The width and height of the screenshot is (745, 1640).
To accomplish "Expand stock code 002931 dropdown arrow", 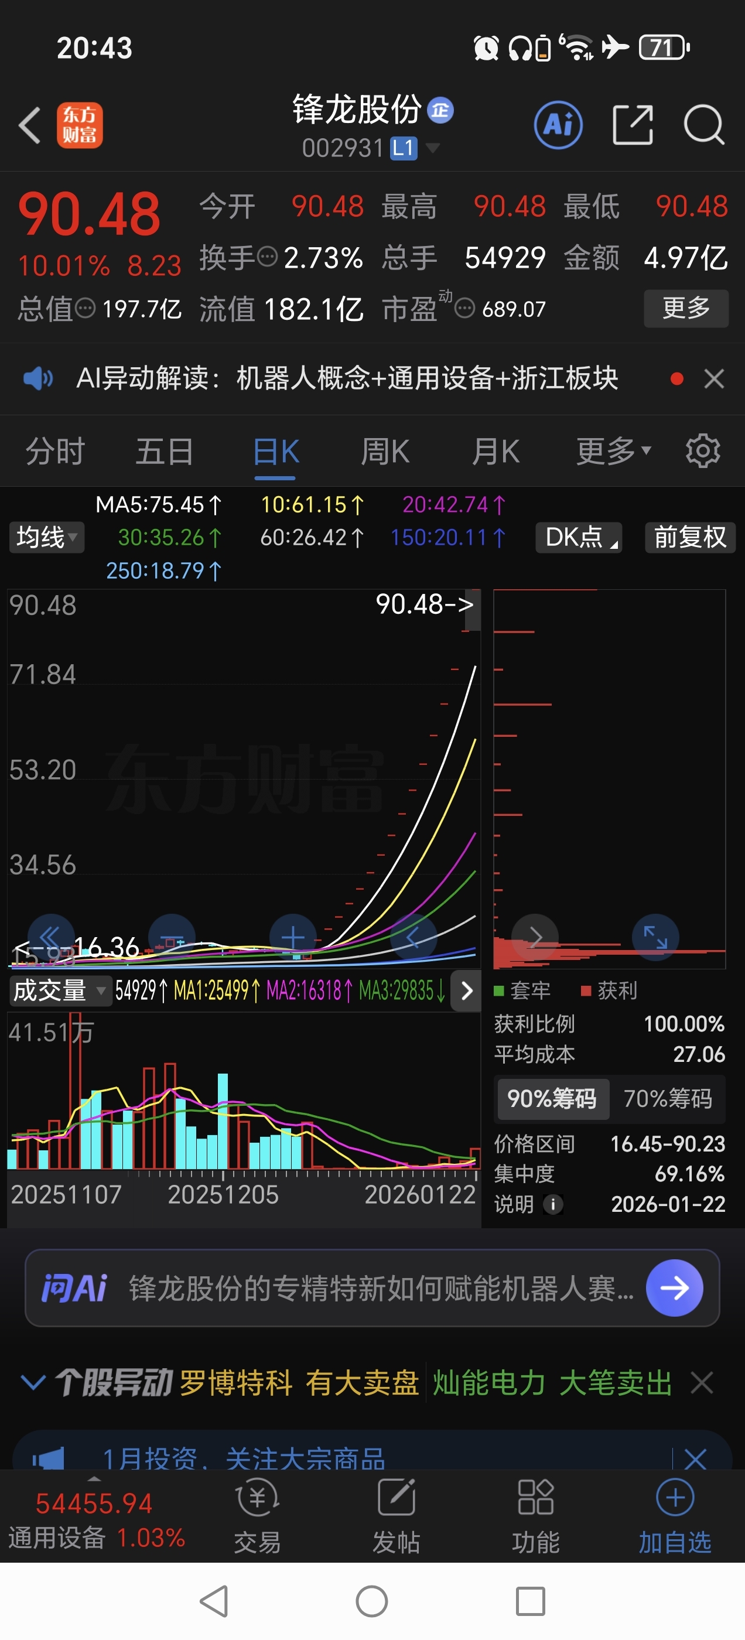I will (432, 148).
